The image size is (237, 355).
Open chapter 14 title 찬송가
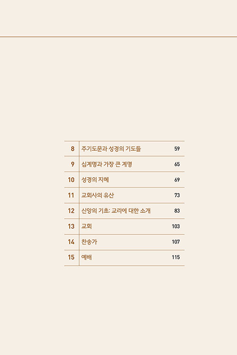(89, 242)
